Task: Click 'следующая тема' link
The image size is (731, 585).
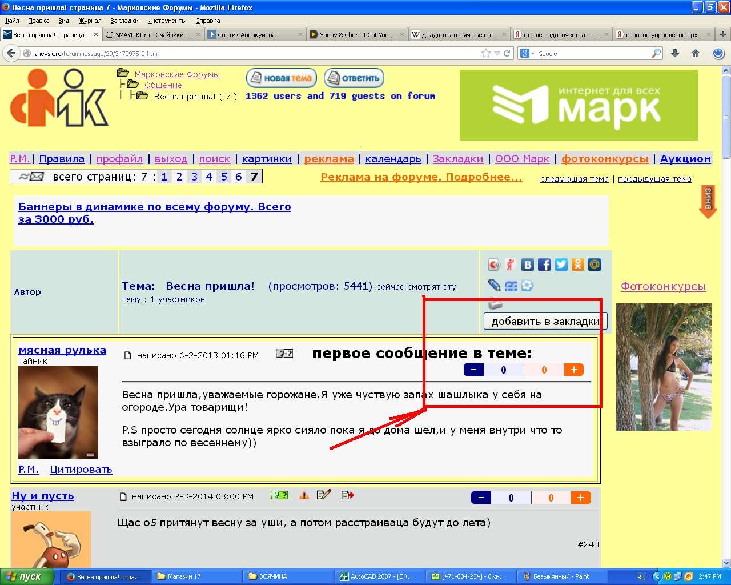Action: click(x=575, y=179)
